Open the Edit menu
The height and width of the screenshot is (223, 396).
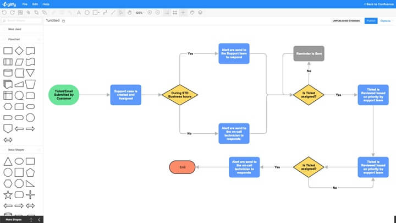[35, 4]
